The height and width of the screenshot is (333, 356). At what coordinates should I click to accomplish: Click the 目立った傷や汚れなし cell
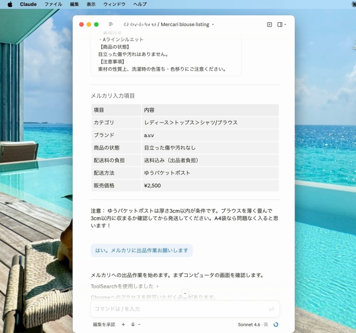210,148
